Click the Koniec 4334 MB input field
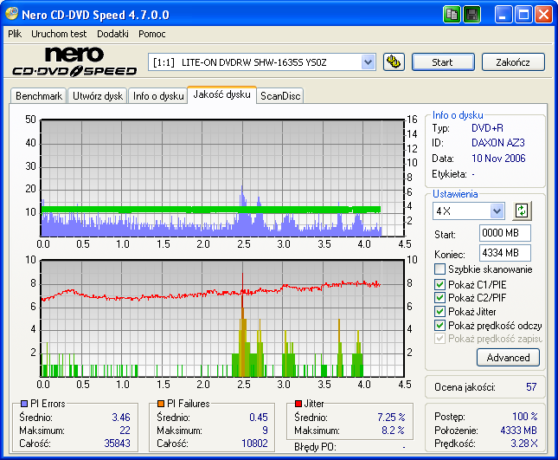Viewport: 558px width, 460px height. coord(504,253)
